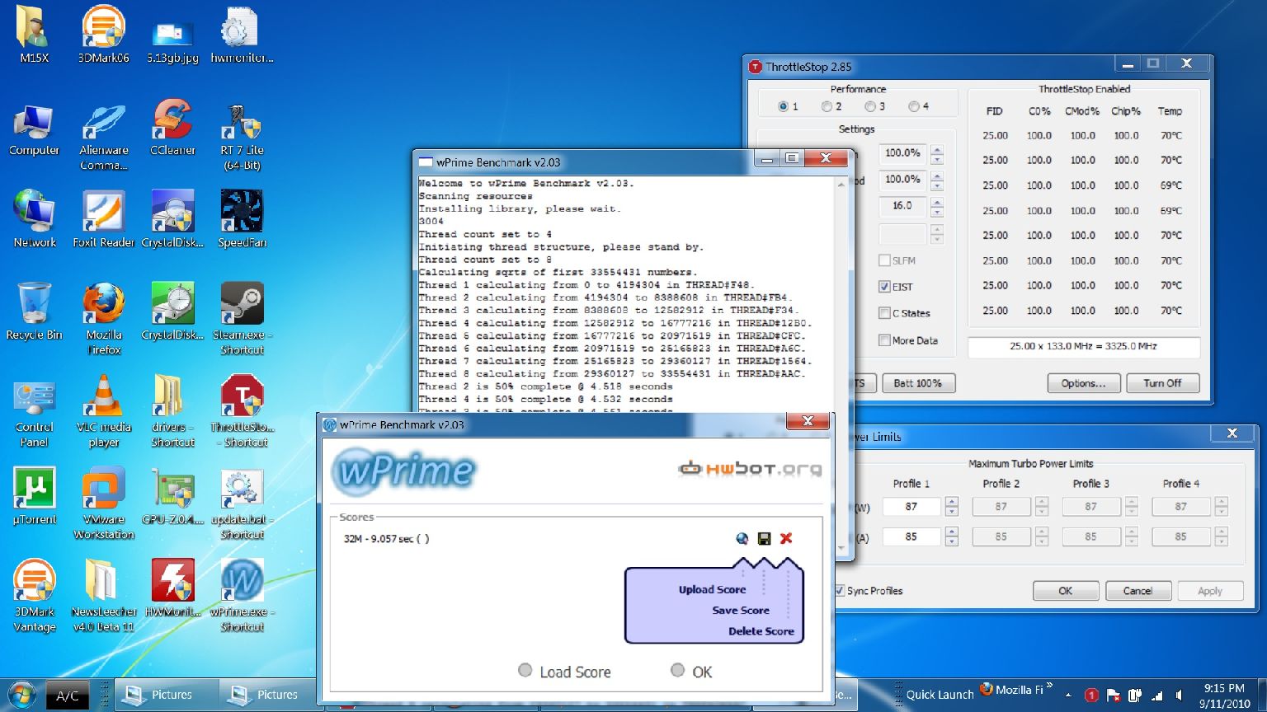
Task: Open the Computer desktop icon
Action: [34, 130]
